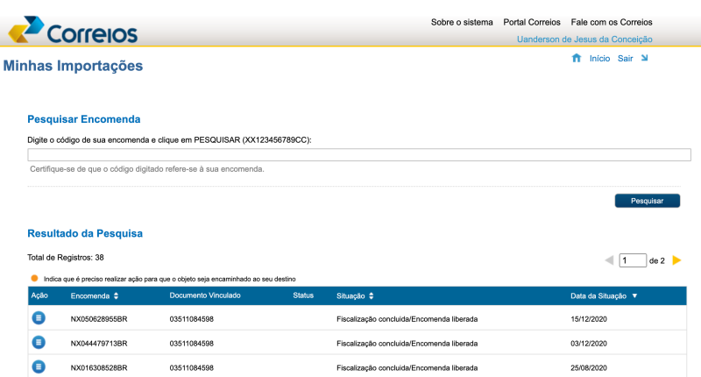The width and height of the screenshot is (701, 377).
Task: Sort by Data da Situação arrow
Action: (634, 296)
